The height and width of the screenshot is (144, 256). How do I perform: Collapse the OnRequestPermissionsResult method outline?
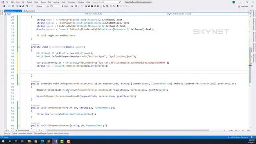(x=19, y=84)
